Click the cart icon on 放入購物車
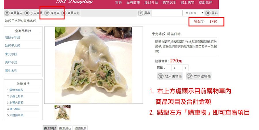 [x=161, y=76]
